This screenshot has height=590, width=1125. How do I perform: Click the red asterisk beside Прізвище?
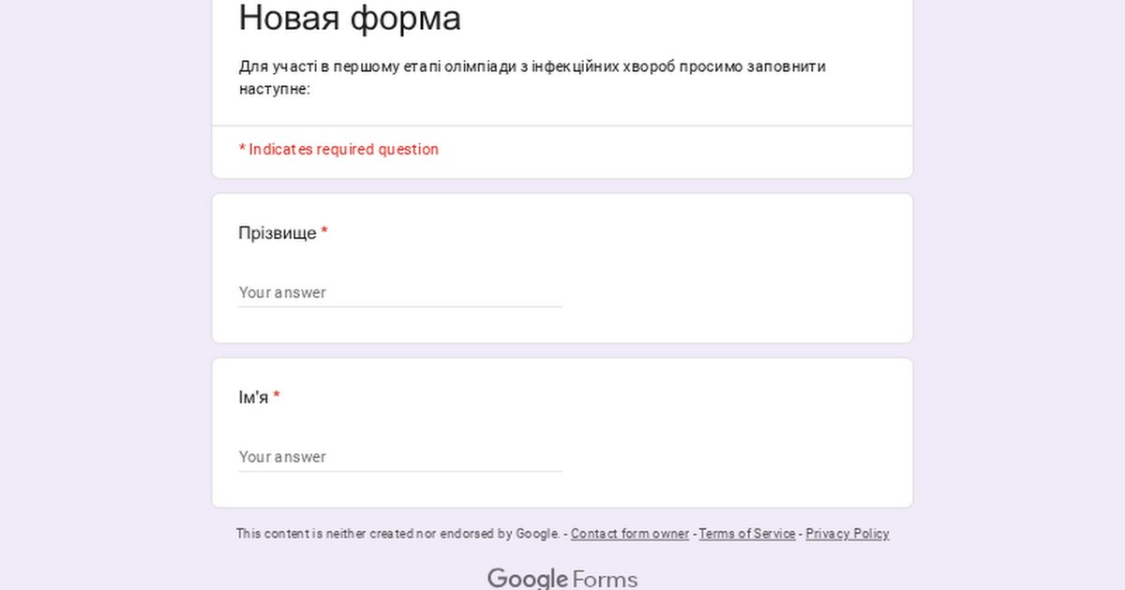324,232
